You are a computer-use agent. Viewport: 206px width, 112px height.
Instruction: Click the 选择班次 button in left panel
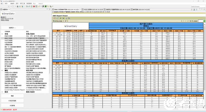[x=12, y=28]
